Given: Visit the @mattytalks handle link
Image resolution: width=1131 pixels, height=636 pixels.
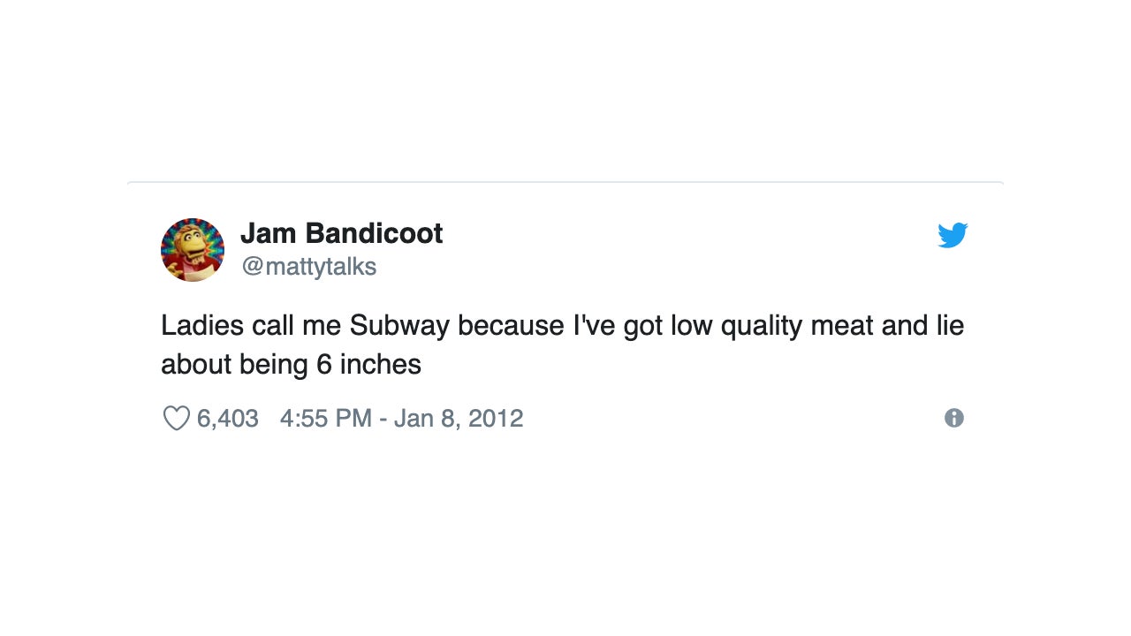Looking at the screenshot, I should coord(309,267).
